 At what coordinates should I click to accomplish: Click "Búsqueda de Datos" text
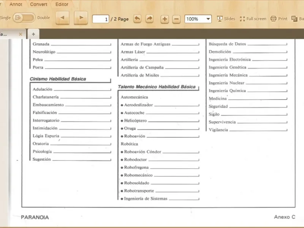[x=227, y=44]
